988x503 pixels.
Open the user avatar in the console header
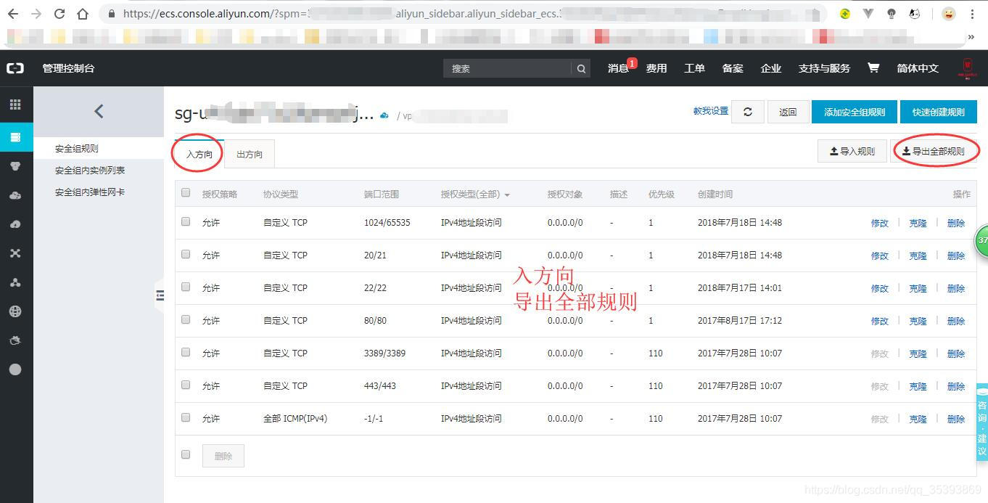click(968, 68)
